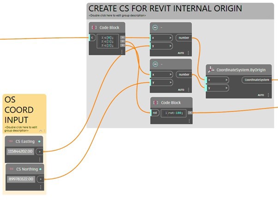Click the CoordinateSystem.ByOrigin axis icon
Image resolution: width=278 pixels, height=202 pixels.
[x=211, y=70]
